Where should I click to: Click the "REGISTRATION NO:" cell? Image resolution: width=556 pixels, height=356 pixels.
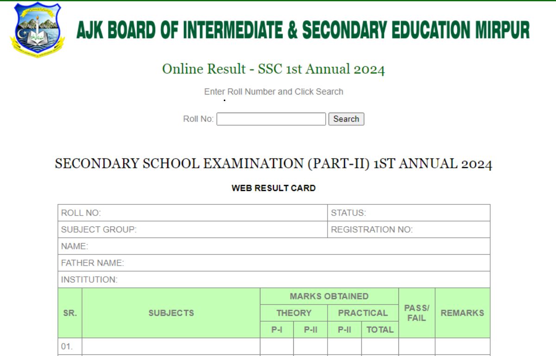[409, 229]
